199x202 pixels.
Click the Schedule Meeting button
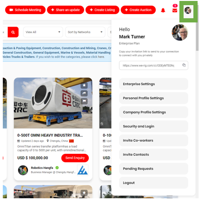tap(25, 10)
